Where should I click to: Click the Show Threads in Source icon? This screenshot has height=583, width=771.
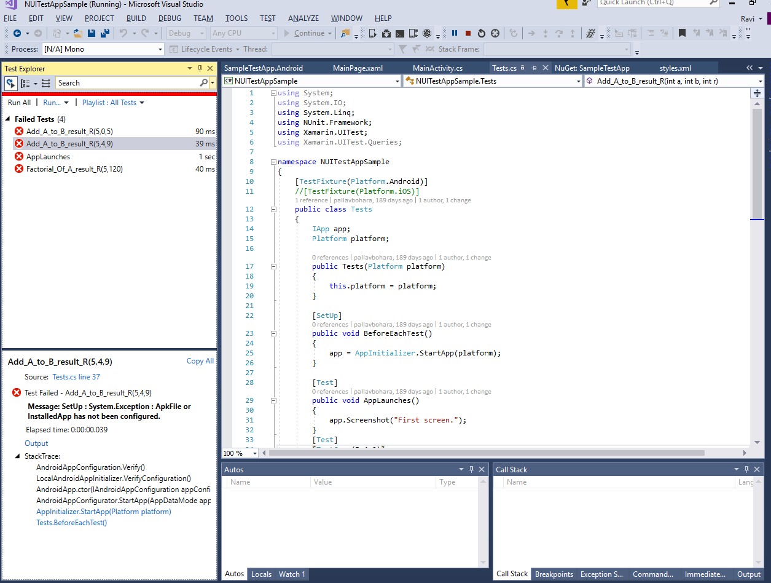point(590,33)
